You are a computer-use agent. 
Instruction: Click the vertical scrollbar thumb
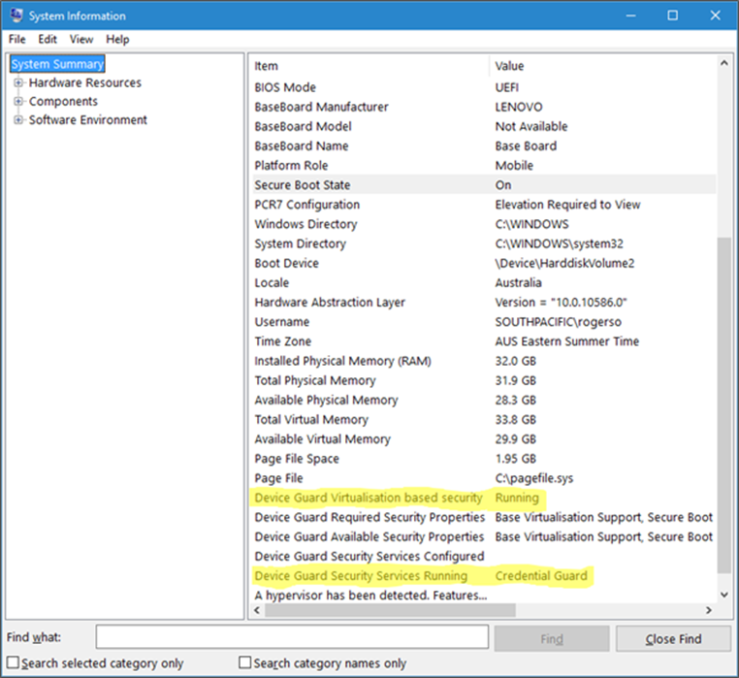[x=724, y=405]
